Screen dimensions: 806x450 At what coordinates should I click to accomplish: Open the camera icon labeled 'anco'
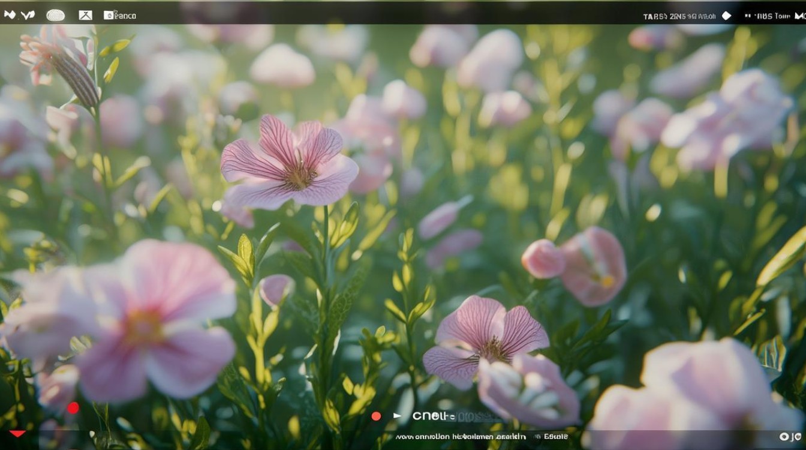(x=109, y=15)
